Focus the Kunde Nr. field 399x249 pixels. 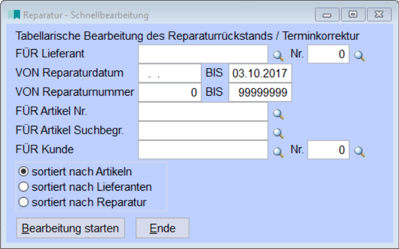(329, 150)
